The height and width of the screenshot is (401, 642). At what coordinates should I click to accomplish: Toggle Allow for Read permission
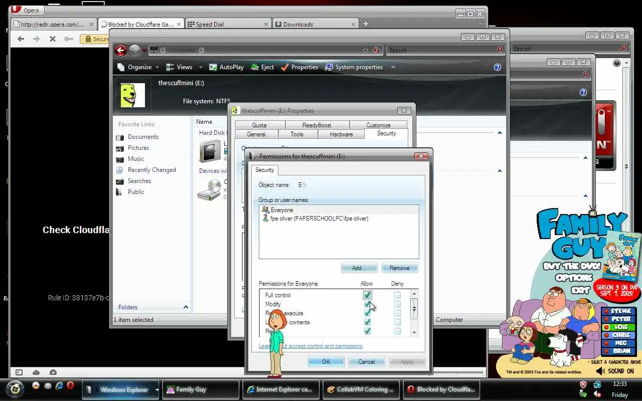[367, 331]
